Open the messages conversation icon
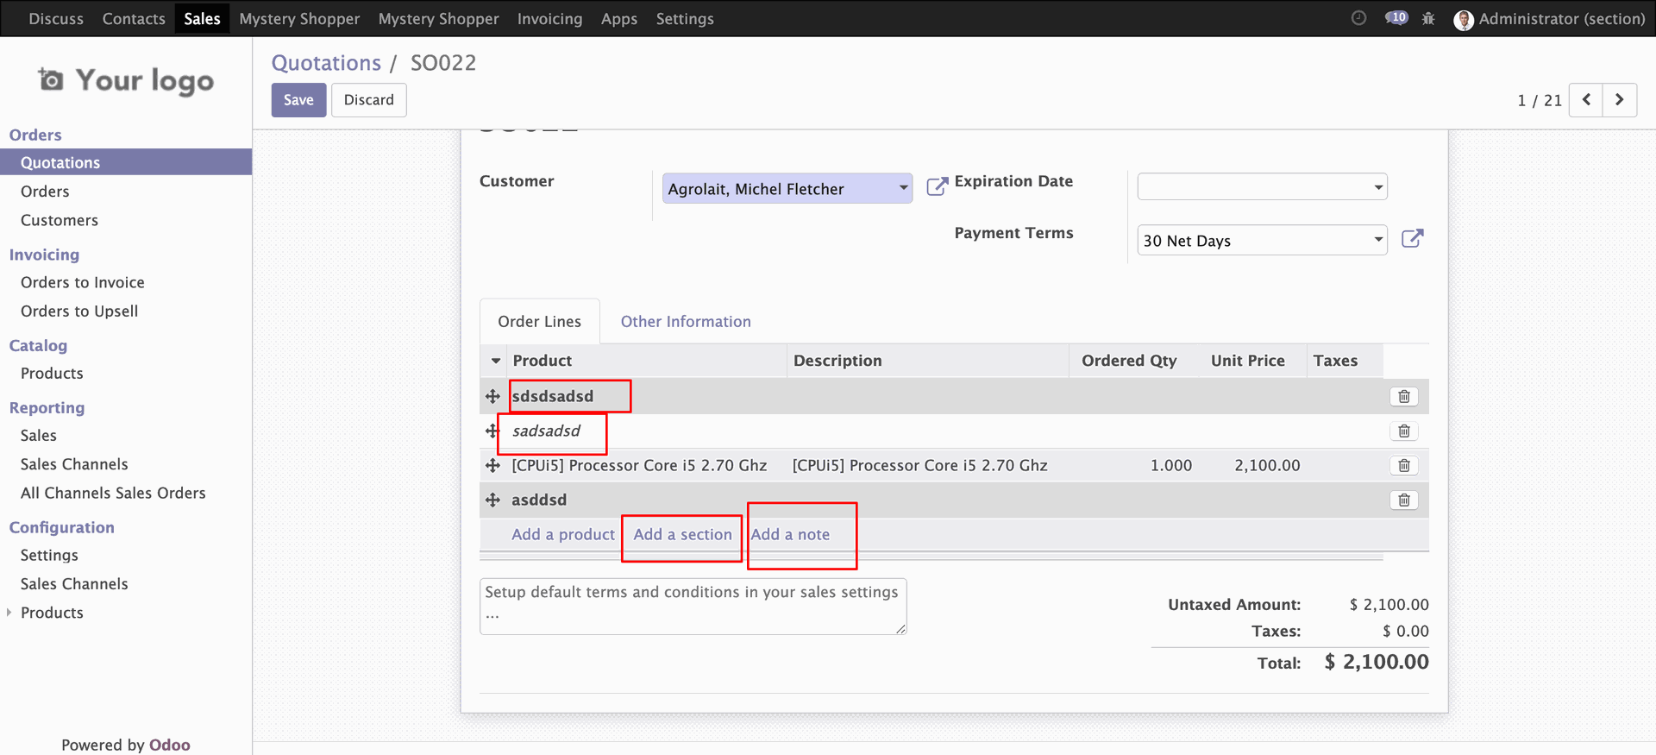This screenshot has width=1656, height=755. (x=1395, y=18)
